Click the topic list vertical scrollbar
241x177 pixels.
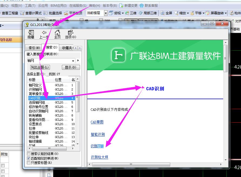(78, 97)
